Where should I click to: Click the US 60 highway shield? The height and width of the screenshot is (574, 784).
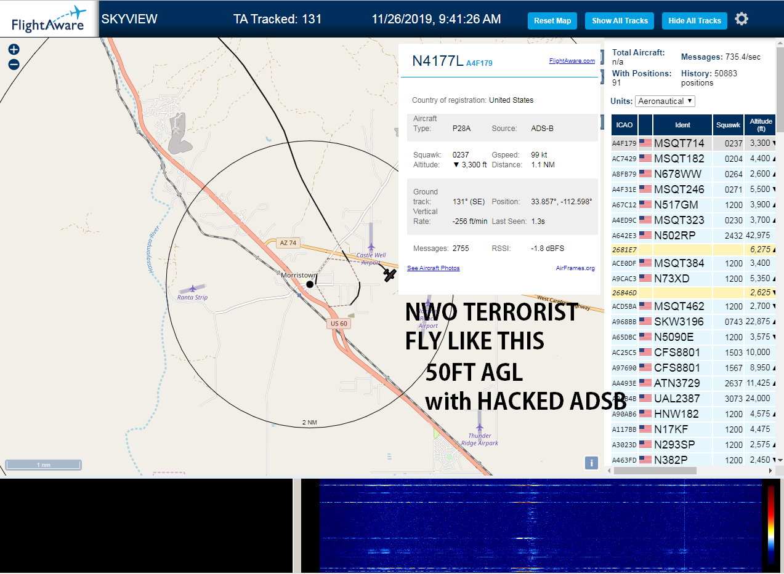click(x=339, y=324)
